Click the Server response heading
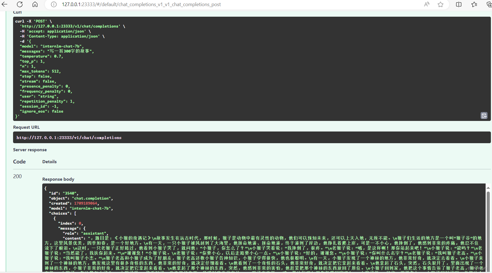The height and width of the screenshot is (273, 492). pyautogui.click(x=30, y=150)
